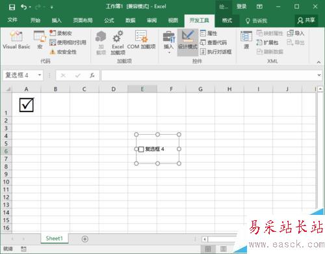Open COM 加载项 dialog
Viewport: 325px width, 254px height.
[141, 40]
